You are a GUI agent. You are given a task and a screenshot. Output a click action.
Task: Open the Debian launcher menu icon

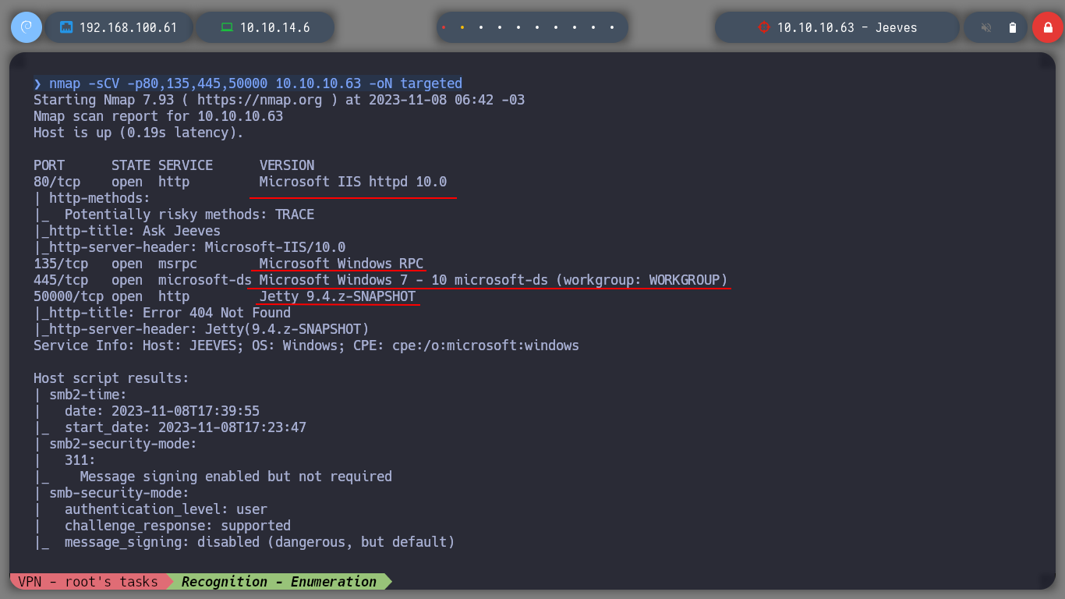click(x=27, y=27)
